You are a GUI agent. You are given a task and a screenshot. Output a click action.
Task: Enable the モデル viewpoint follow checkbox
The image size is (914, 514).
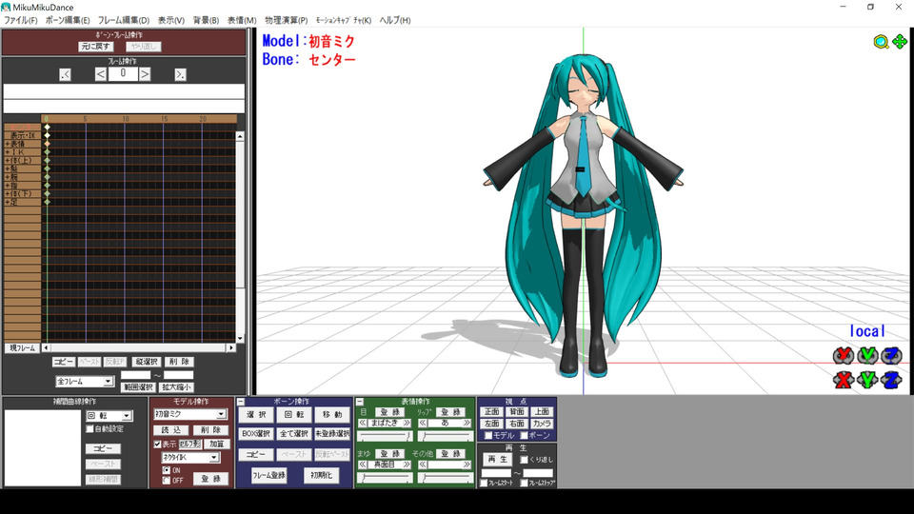pos(487,435)
